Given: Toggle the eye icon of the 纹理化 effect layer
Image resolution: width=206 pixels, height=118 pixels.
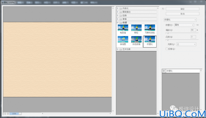Looking at the screenshot, I should 164,71.
